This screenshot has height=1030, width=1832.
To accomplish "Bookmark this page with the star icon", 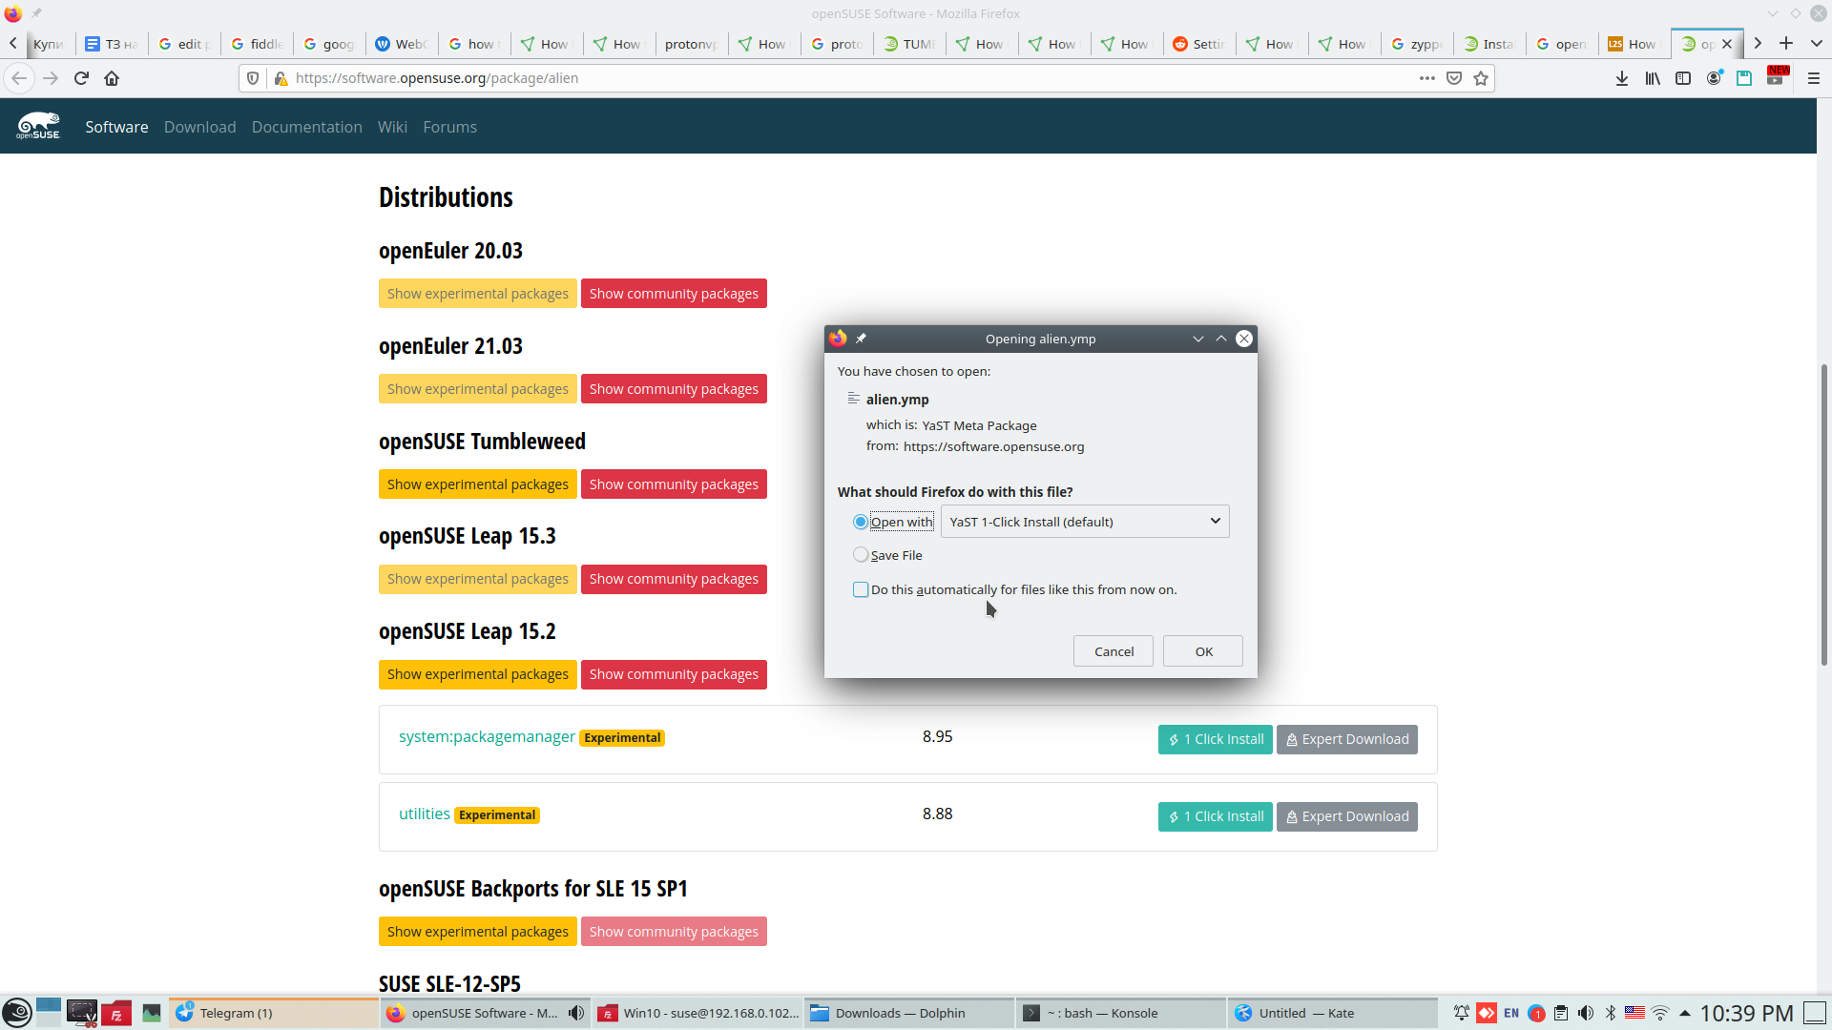I will tap(1481, 78).
